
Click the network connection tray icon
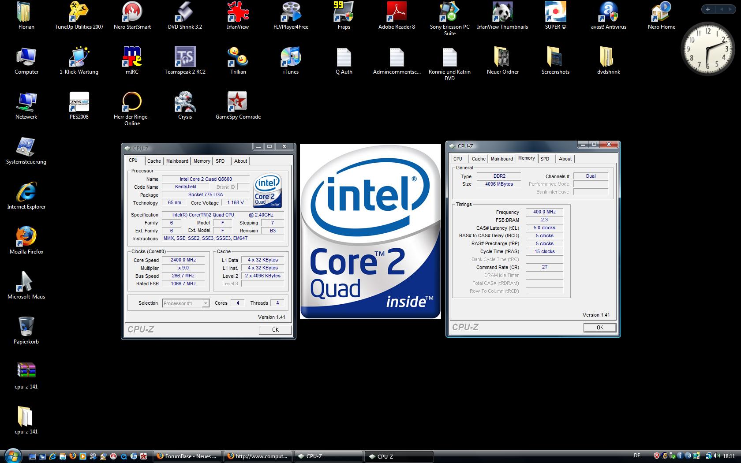(x=709, y=456)
